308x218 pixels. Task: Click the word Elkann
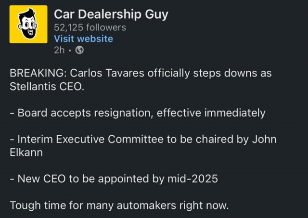[x=26, y=153]
